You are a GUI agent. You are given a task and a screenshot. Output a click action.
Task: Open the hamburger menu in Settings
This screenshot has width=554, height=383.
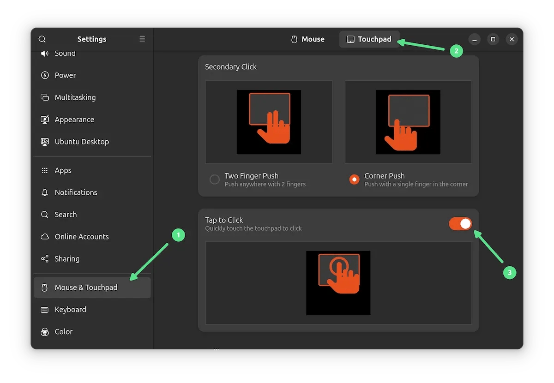pyautogui.click(x=142, y=39)
